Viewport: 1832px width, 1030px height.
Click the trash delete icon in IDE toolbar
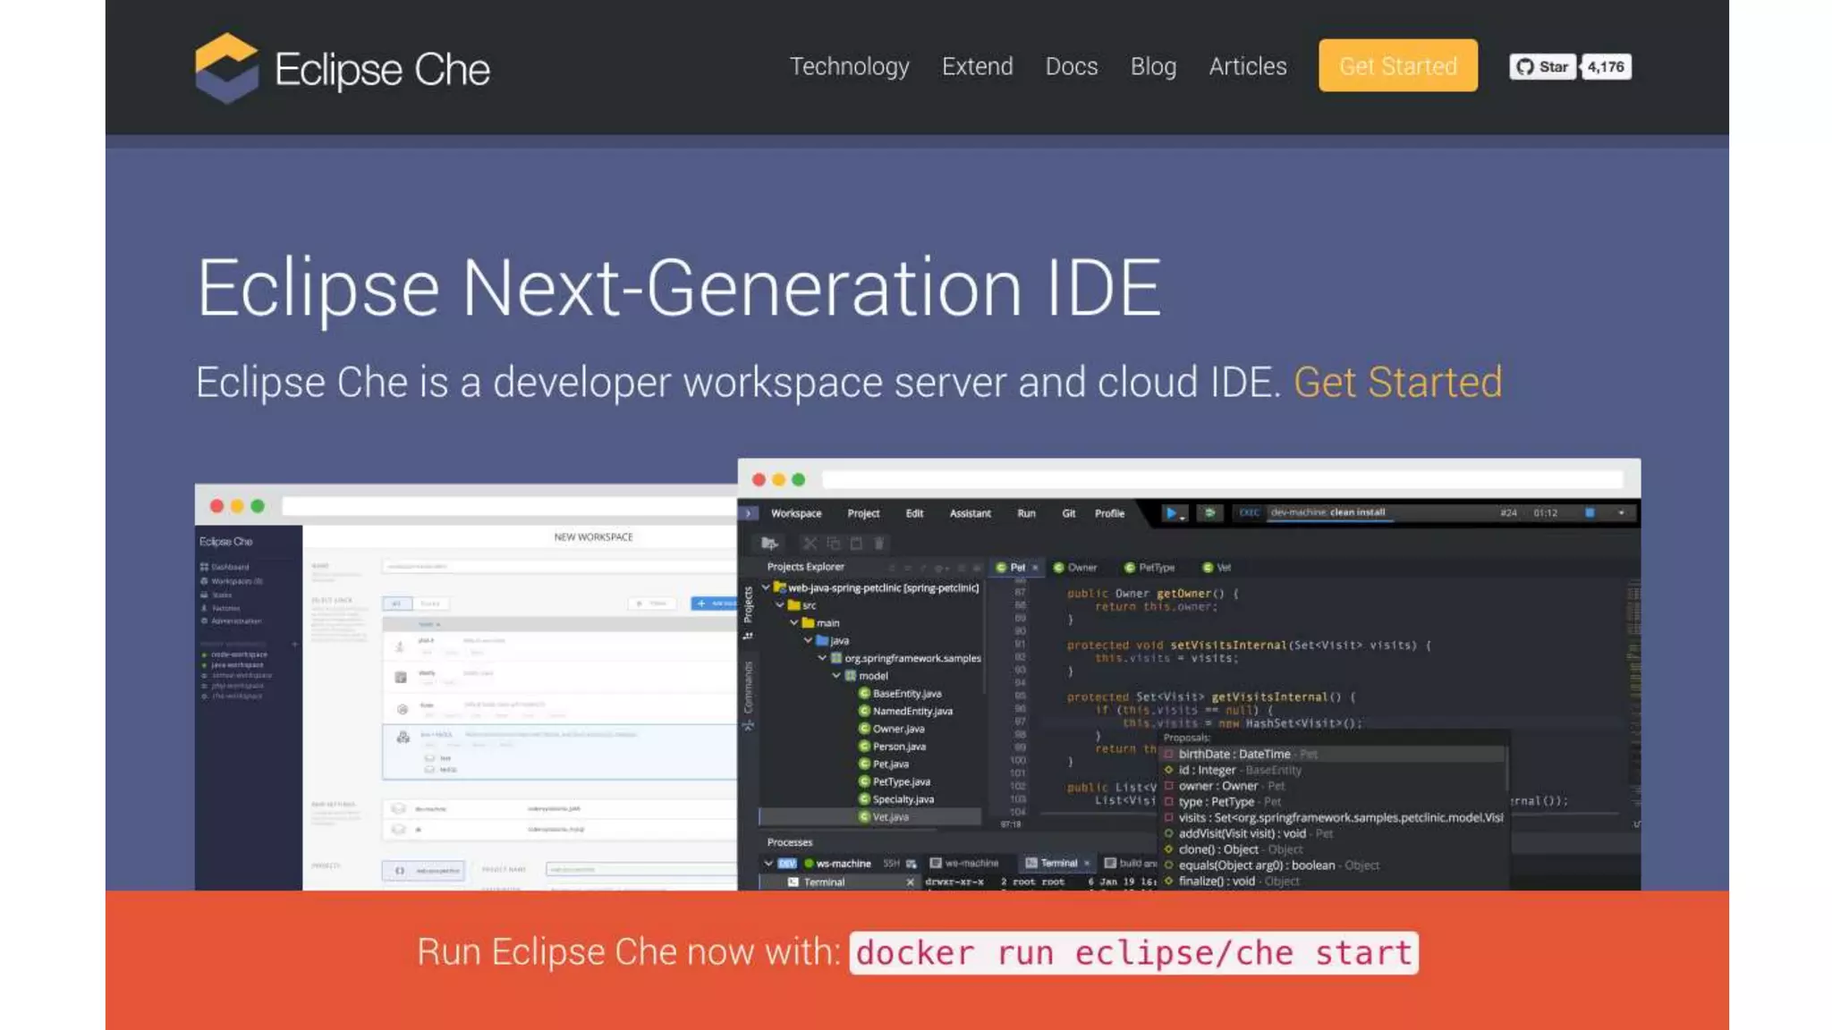(x=878, y=544)
